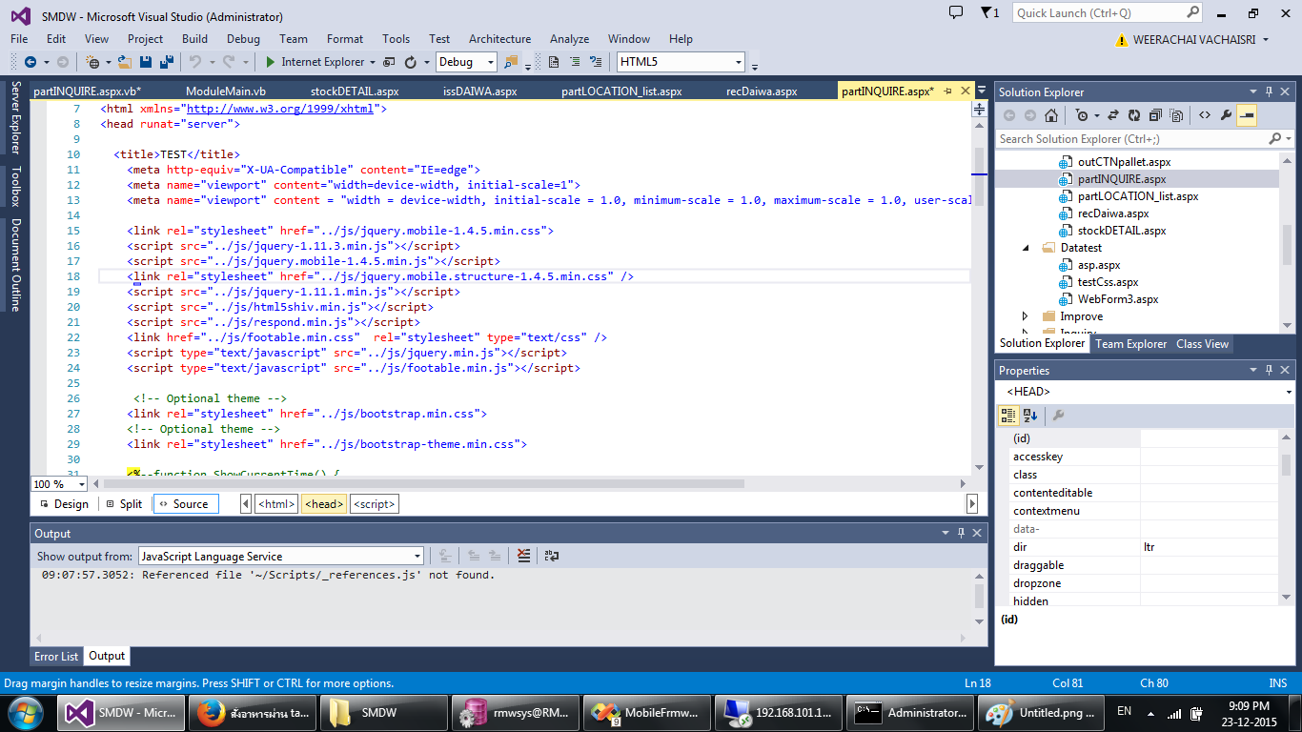Switch to Class View tab
The image size is (1302, 732).
coord(1202,344)
